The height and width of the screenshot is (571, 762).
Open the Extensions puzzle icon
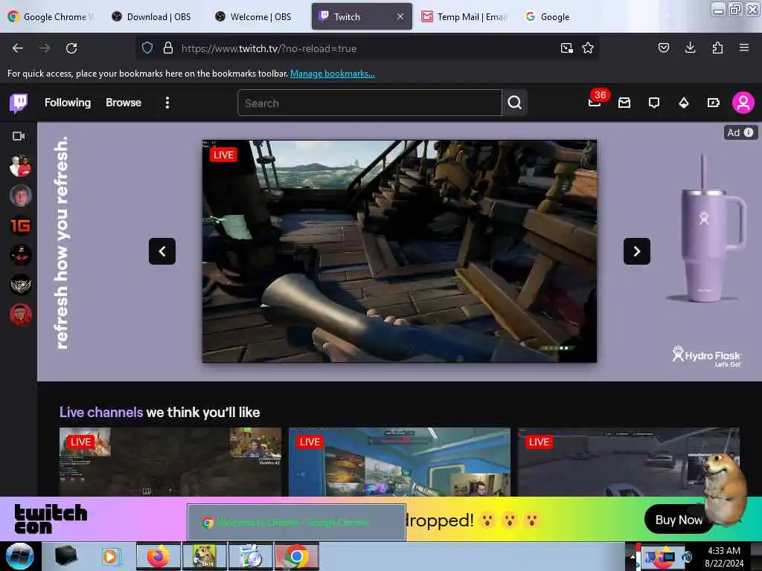coord(717,48)
